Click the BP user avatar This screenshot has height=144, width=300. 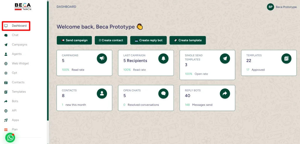pyautogui.click(x=270, y=7)
